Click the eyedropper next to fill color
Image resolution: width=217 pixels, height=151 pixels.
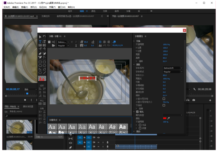[169, 118]
